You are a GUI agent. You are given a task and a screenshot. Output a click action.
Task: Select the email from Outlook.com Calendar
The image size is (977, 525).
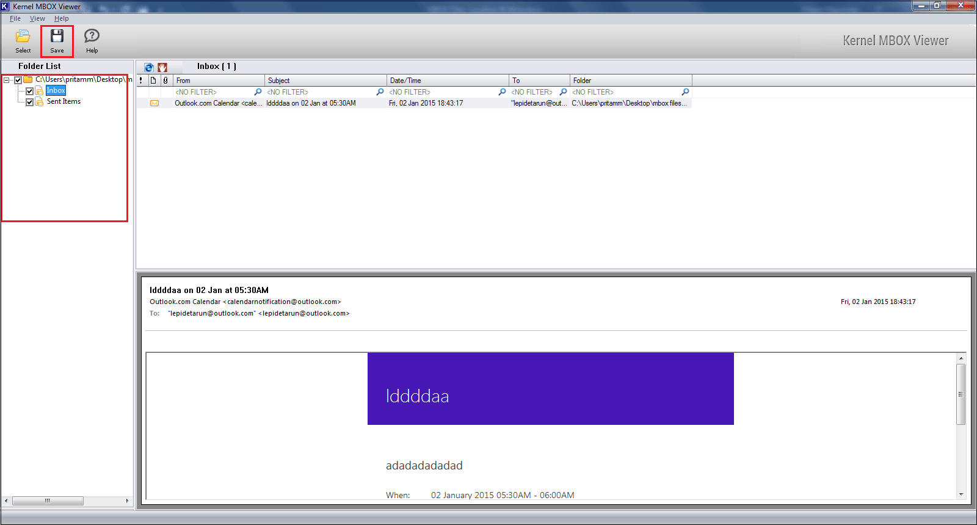tap(219, 103)
